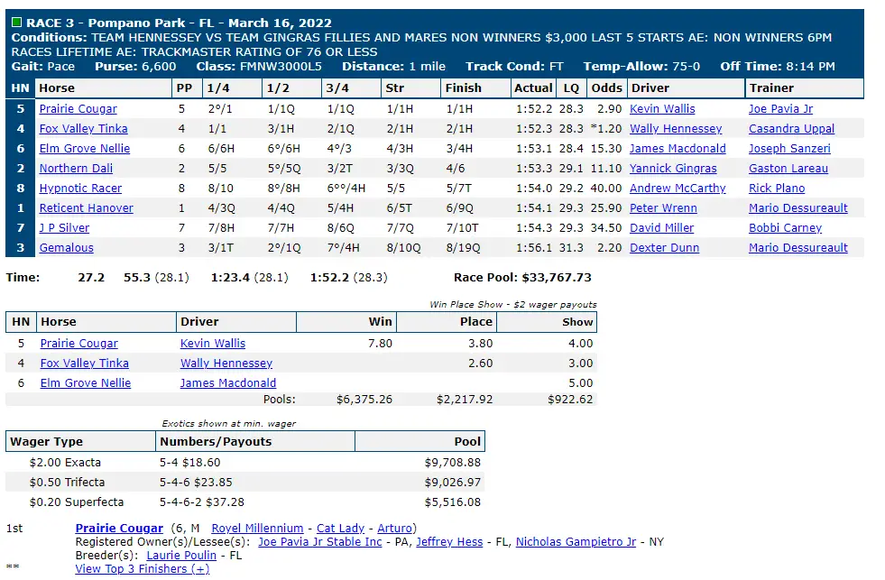
Task: Open owner Jeffrey Hess link
Action: pyautogui.click(x=449, y=541)
